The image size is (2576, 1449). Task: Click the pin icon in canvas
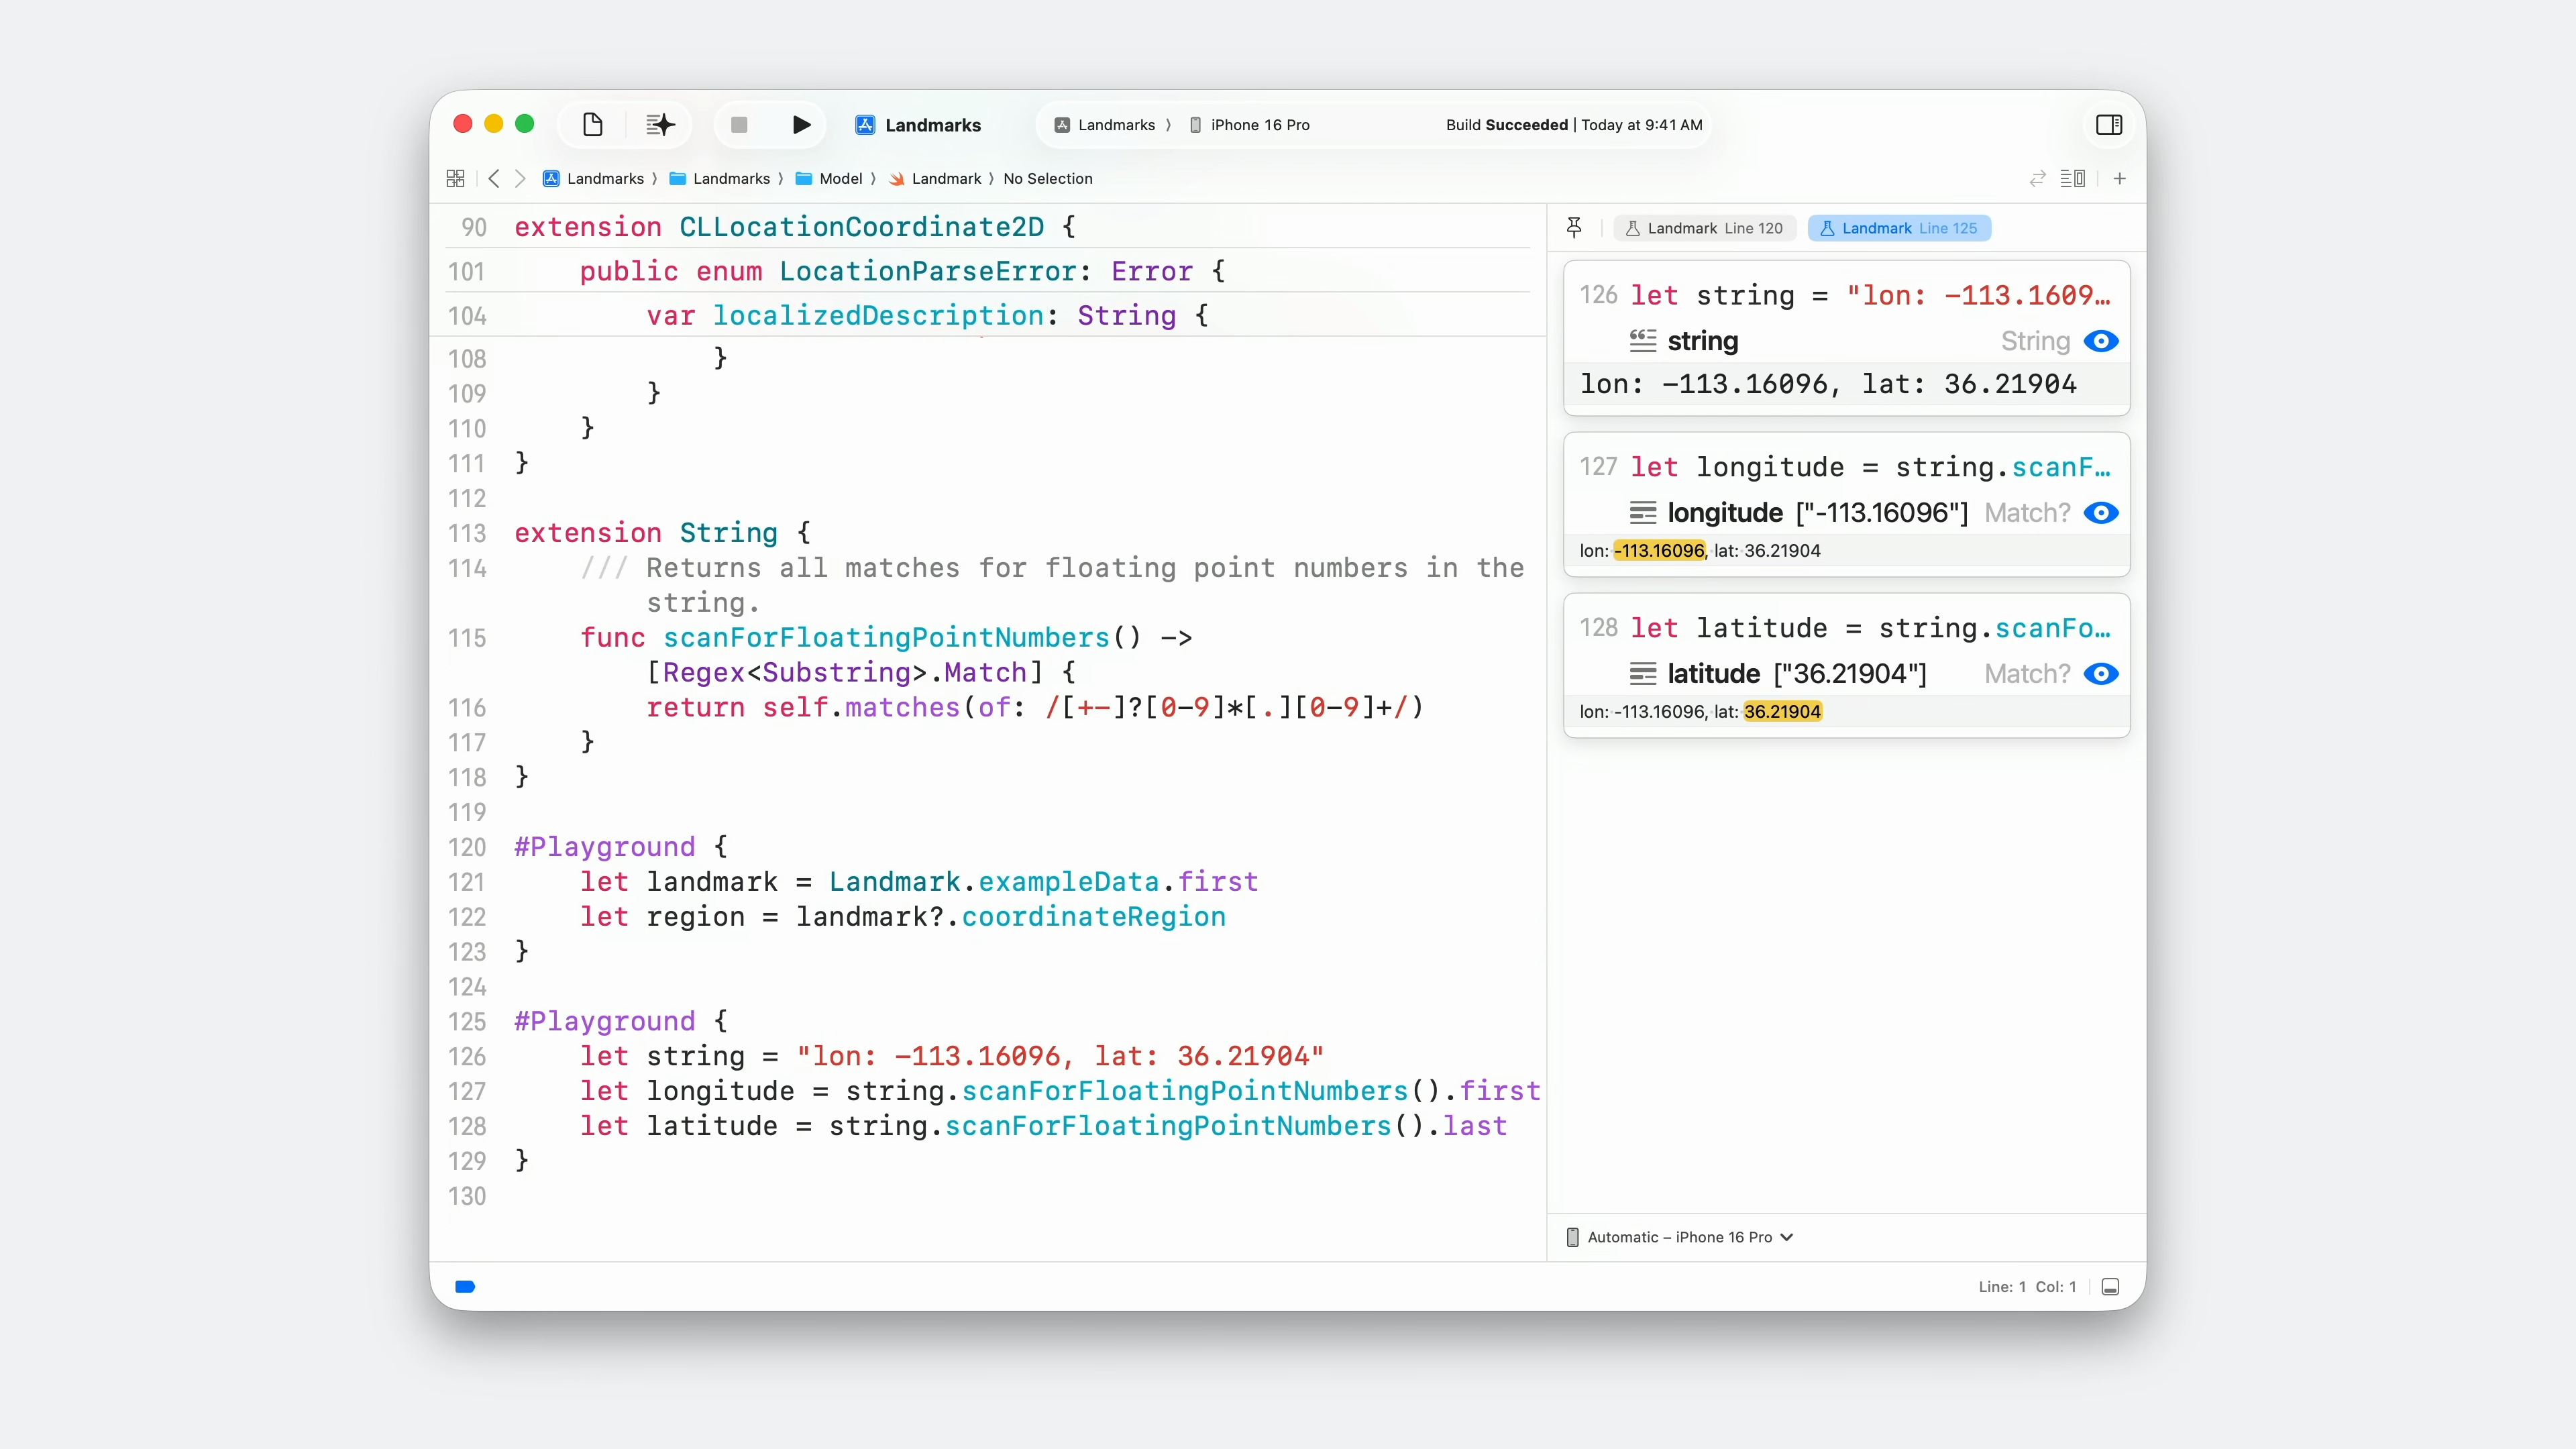(x=1574, y=228)
